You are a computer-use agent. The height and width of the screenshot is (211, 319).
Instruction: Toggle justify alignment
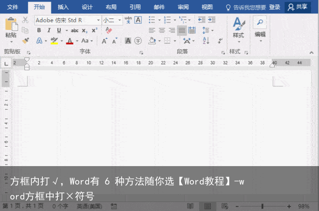coord(182,30)
